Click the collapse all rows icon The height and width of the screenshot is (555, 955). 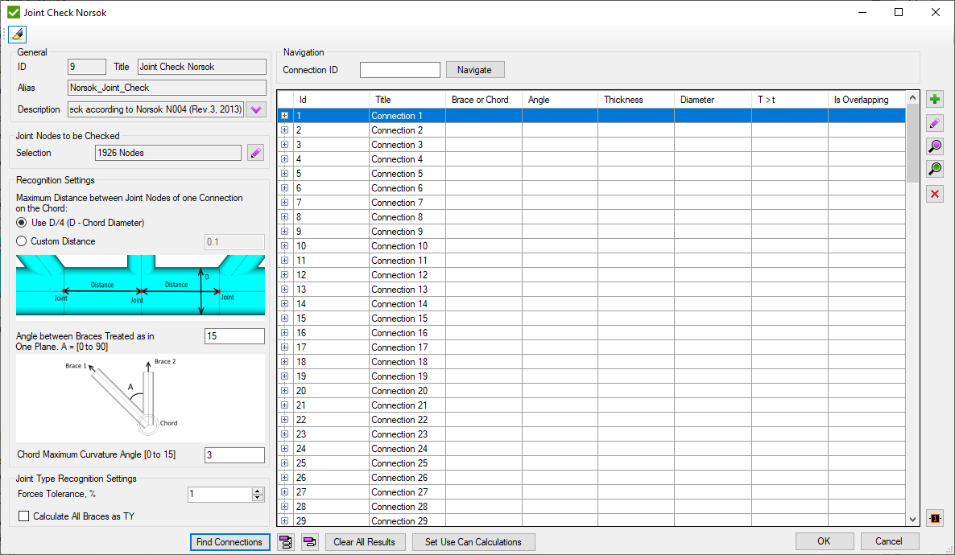point(309,542)
